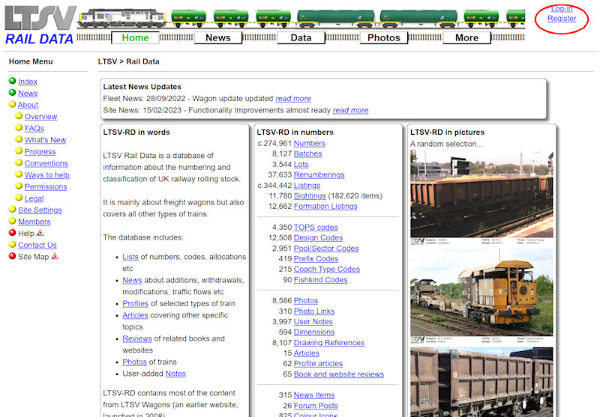Click the yellow bullet beside About
This screenshot has height=417, width=600.
pos(12,105)
